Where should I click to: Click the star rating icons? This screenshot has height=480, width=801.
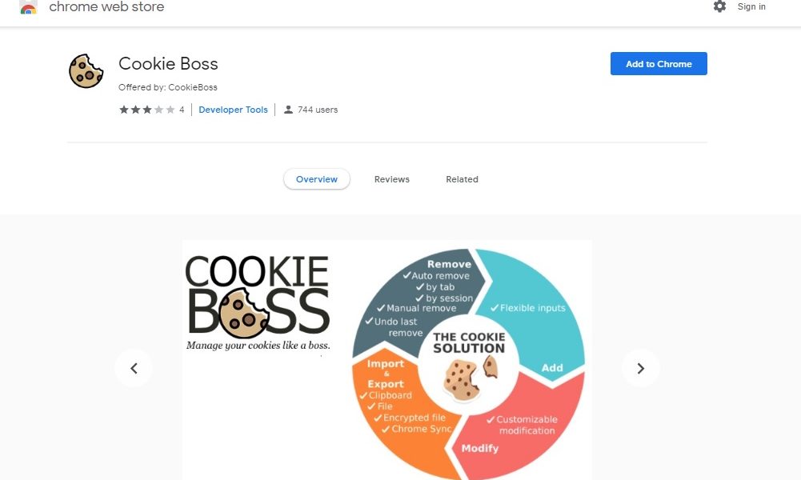[x=147, y=110]
